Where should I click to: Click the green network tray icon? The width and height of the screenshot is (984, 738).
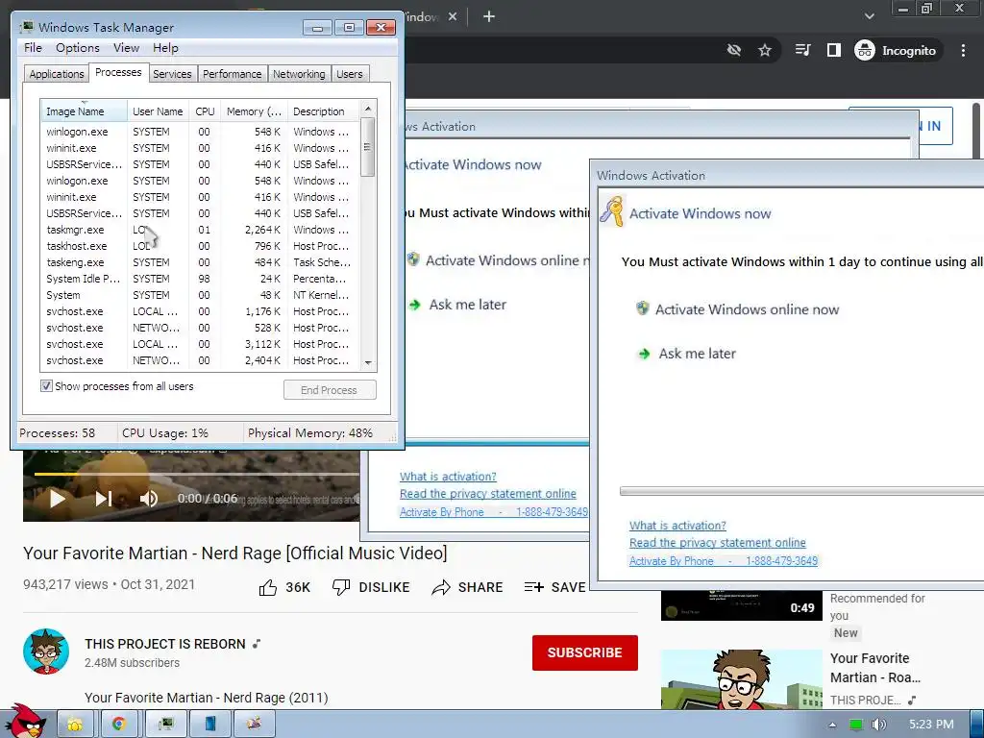pyautogui.click(x=855, y=725)
